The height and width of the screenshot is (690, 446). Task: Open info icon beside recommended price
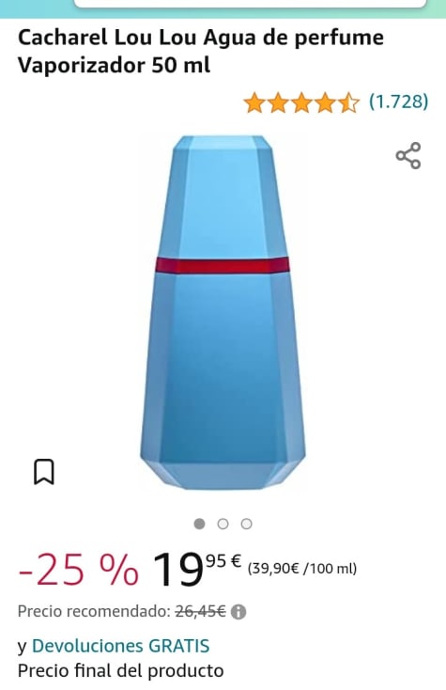pos(238,612)
